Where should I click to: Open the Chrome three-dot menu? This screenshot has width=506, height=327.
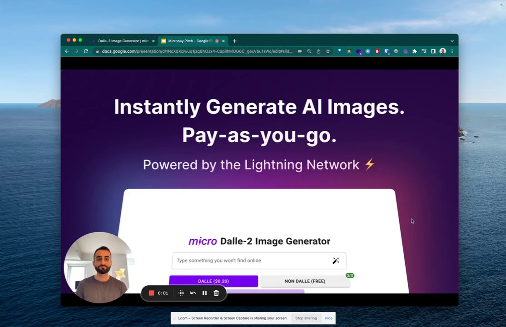[x=452, y=51]
